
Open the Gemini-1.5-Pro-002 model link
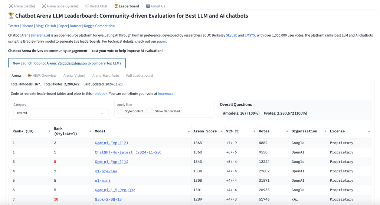click(x=115, y=190)
